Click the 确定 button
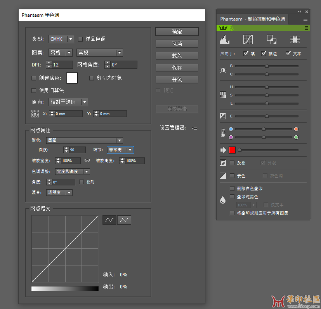 177,31
